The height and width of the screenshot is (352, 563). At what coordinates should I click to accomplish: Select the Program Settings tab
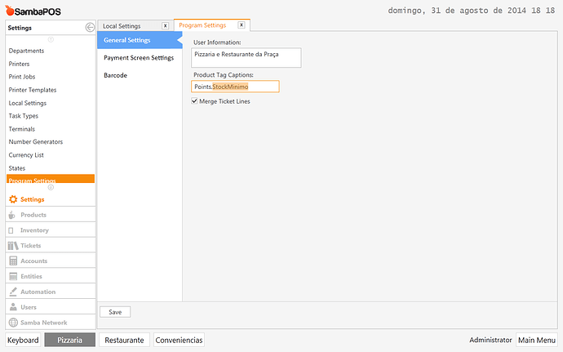[202, 25]
